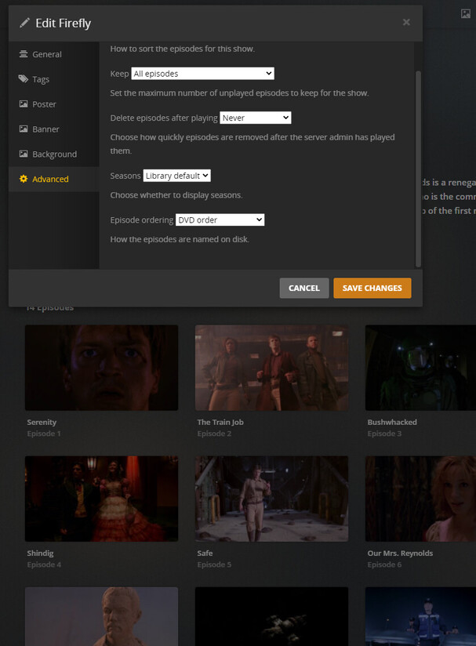This screenshot has height=646, width=476.
Task: Click the Banner tab image icon
Action: point(24,129)
